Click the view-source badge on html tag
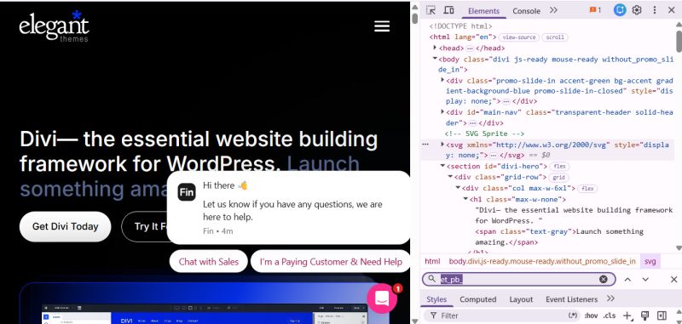 coord(519,37)
